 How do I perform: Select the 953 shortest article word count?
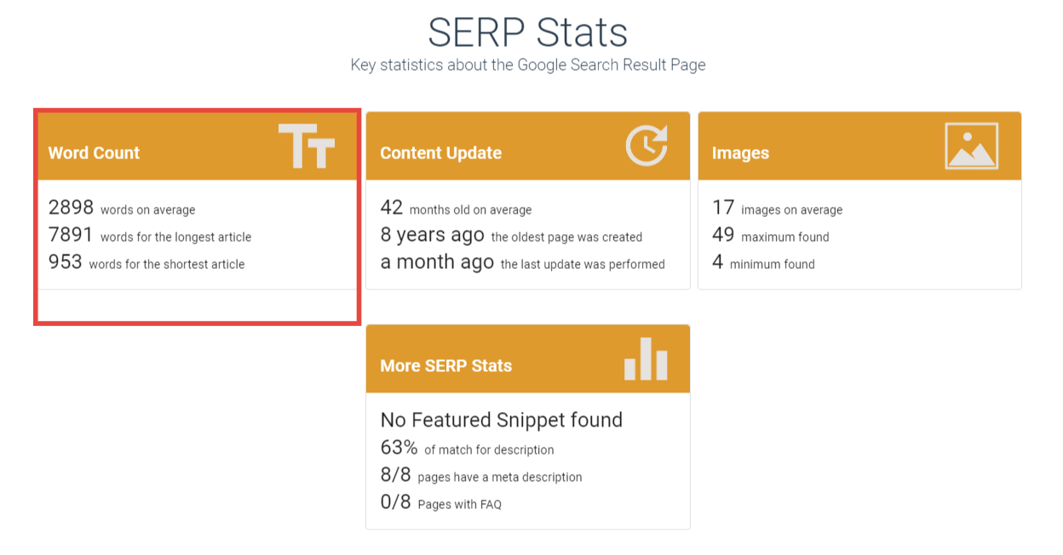click(x=141, y=263)
